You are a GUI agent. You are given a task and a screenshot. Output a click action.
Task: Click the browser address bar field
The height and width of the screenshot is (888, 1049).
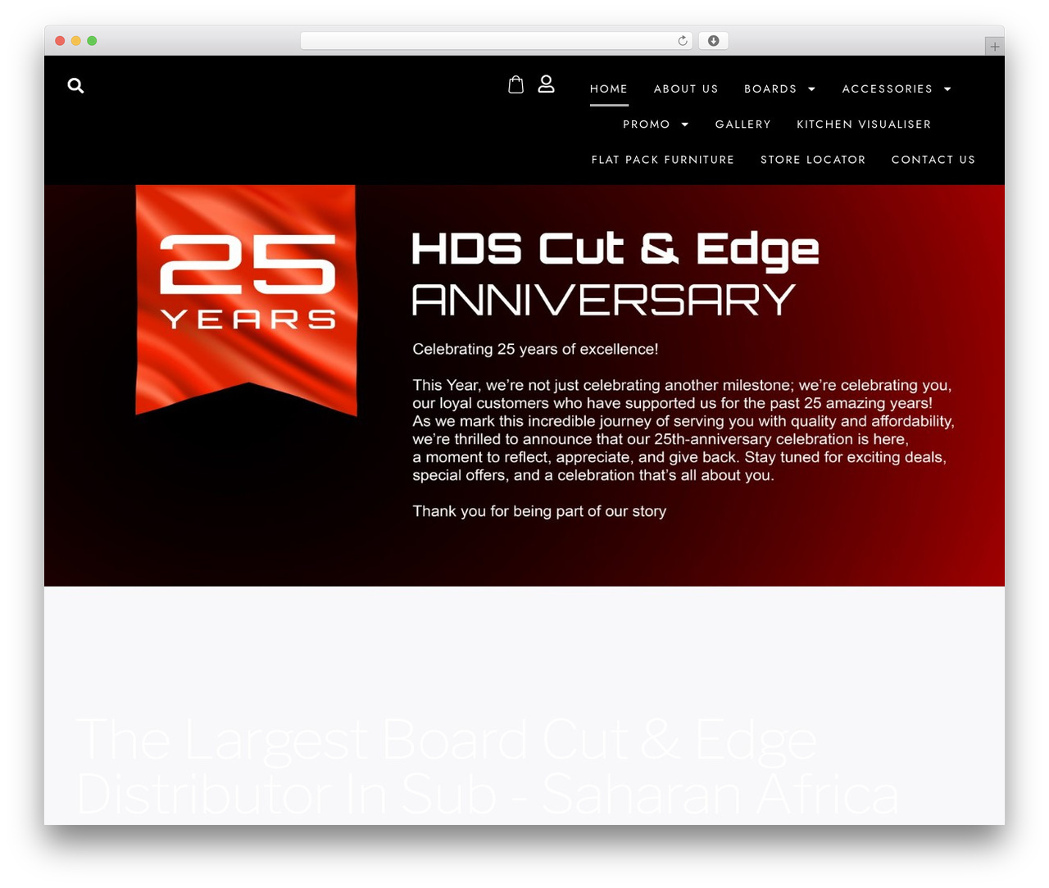coord(496,41)
